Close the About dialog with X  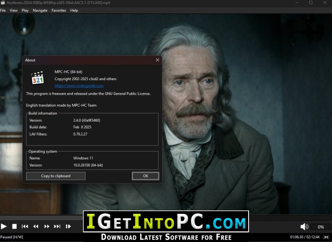point(158,60)
